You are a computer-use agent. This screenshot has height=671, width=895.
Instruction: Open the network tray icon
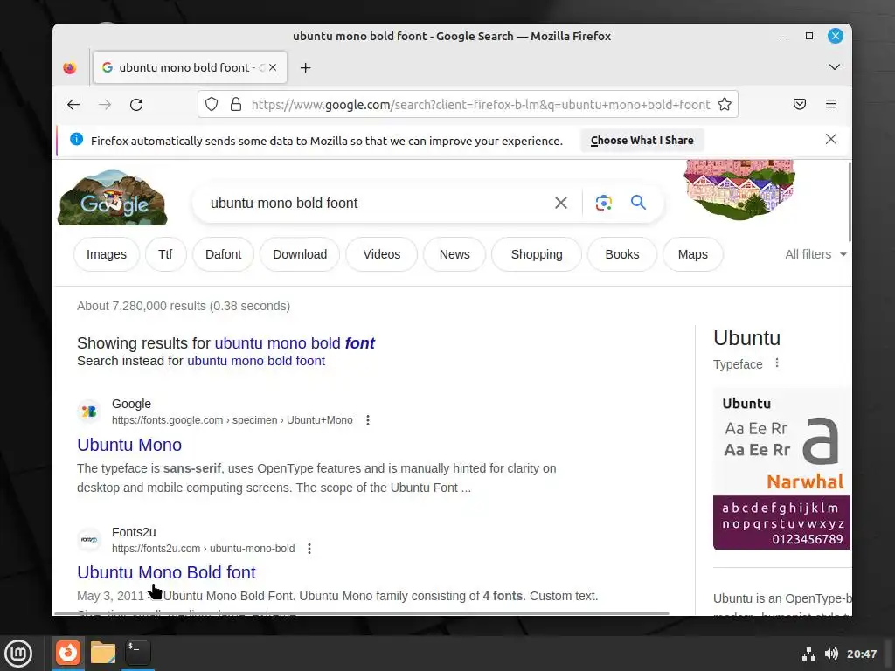point(808,654)
